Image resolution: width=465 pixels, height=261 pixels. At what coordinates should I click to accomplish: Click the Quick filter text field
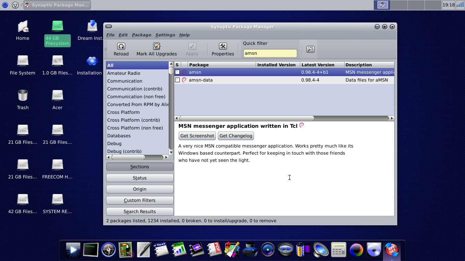(270, 53)
